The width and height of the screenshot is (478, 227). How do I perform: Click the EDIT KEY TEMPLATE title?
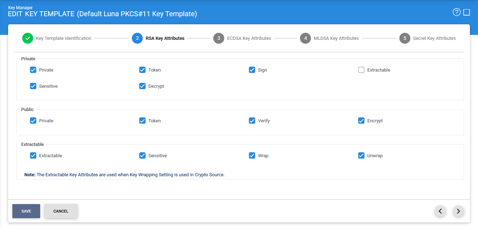(103, 14)
